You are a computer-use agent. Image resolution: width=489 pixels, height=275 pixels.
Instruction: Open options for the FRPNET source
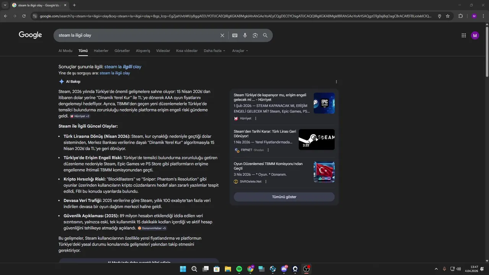[268, 150]
